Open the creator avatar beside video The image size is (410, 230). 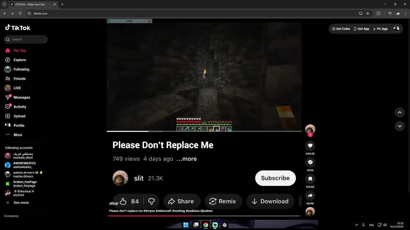point(310,129)
